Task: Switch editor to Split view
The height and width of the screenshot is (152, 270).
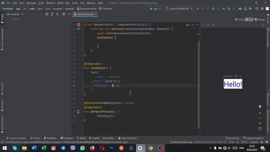Action: coord(249,19)
